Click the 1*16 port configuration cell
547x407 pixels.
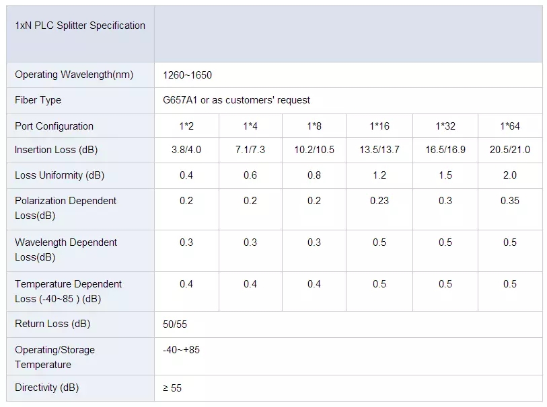click(379, 126)
